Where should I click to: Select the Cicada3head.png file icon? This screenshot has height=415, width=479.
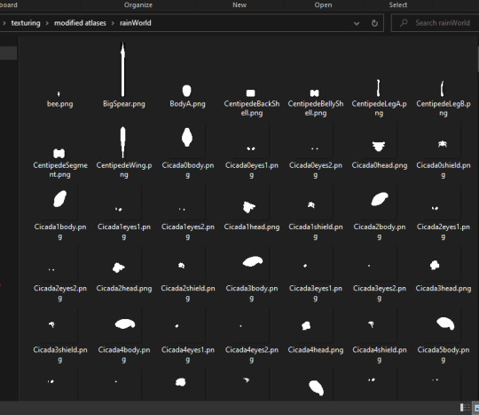(x=435, y=265)
